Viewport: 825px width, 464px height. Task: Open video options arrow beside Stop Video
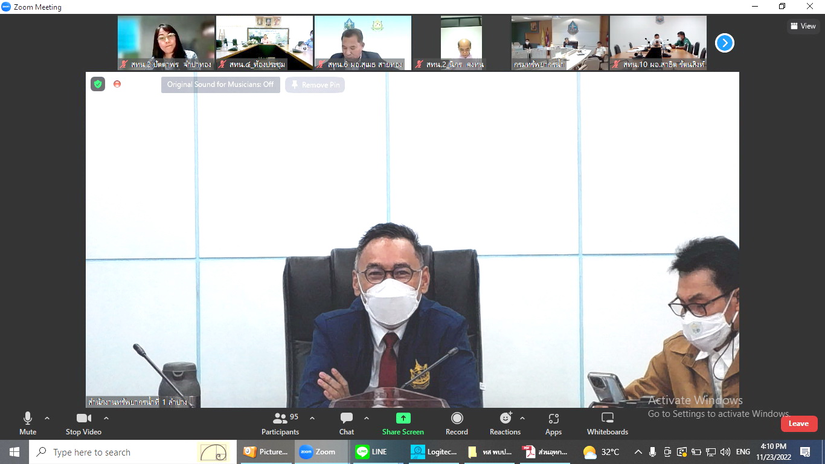[106, 418]
